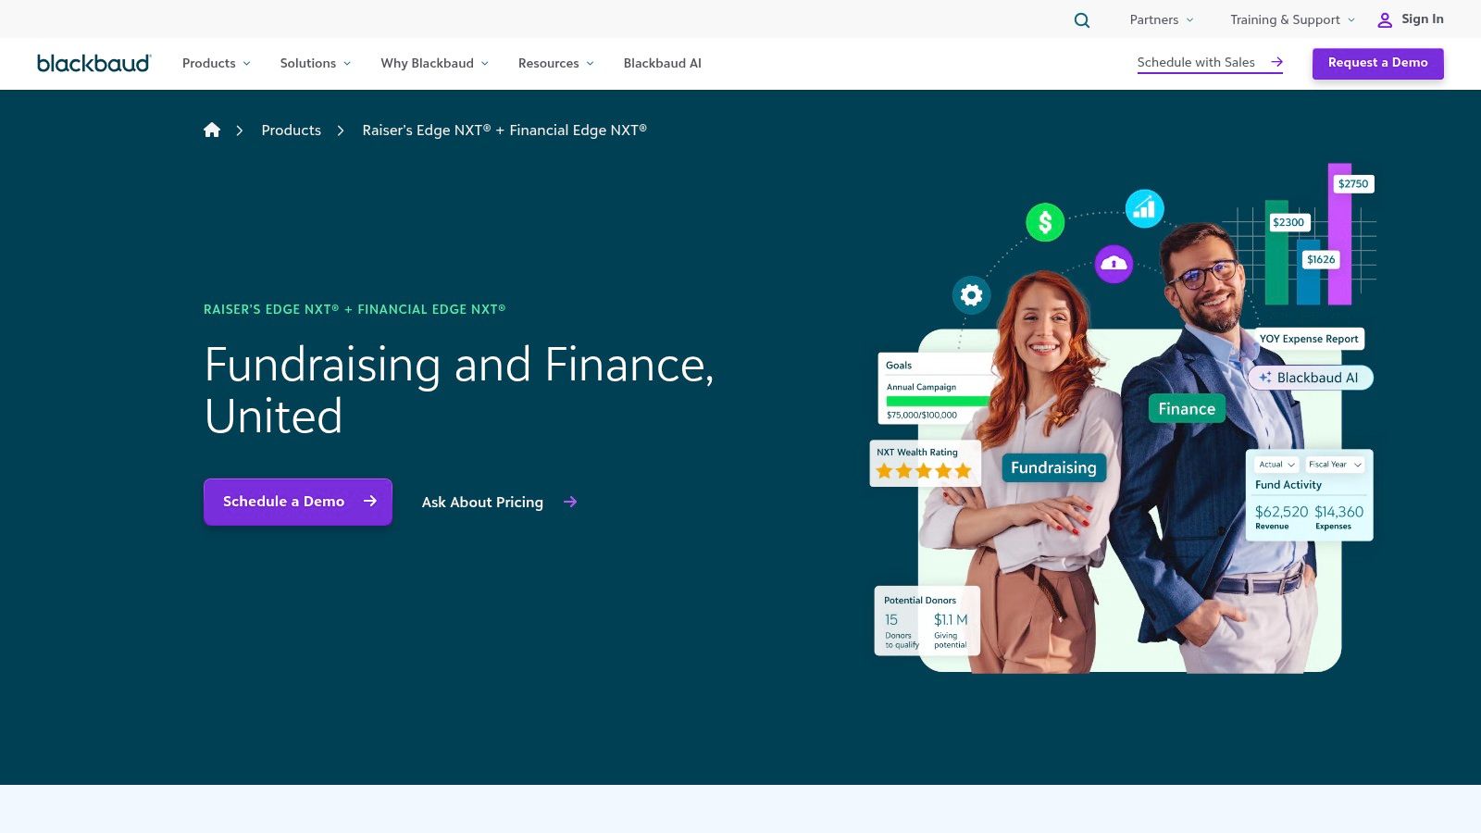Click the purple cloud upload icon
Screen dimensions: 1481x833
click(1114, 264)
